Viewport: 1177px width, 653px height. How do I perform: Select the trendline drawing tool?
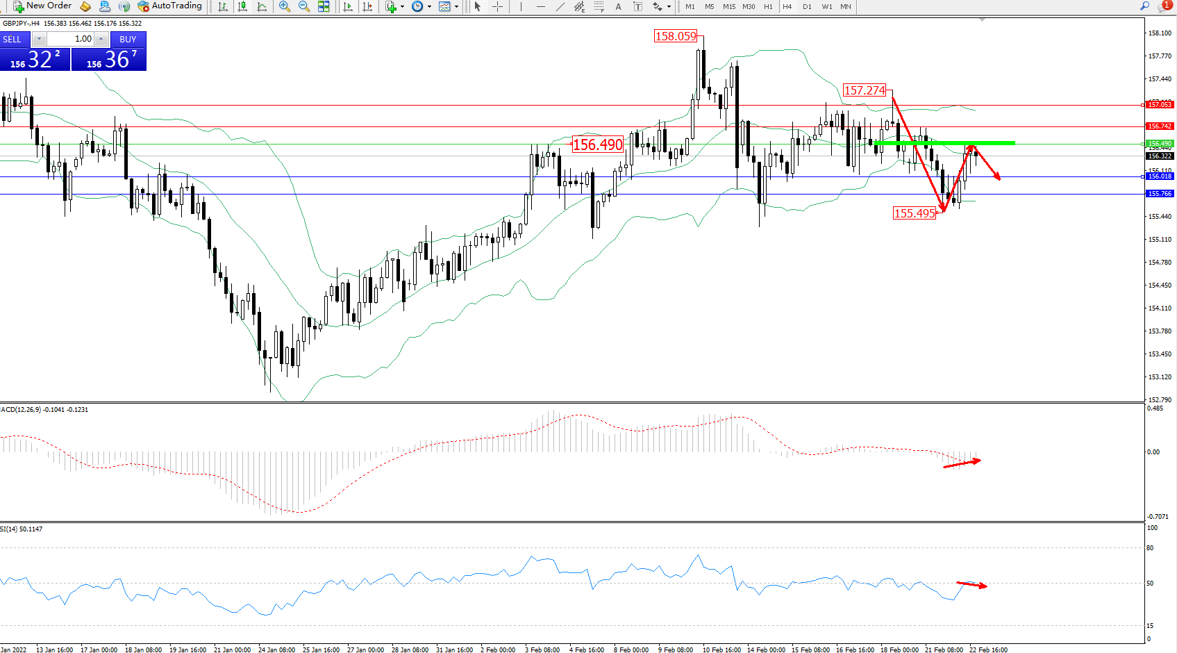click(560, 6)
